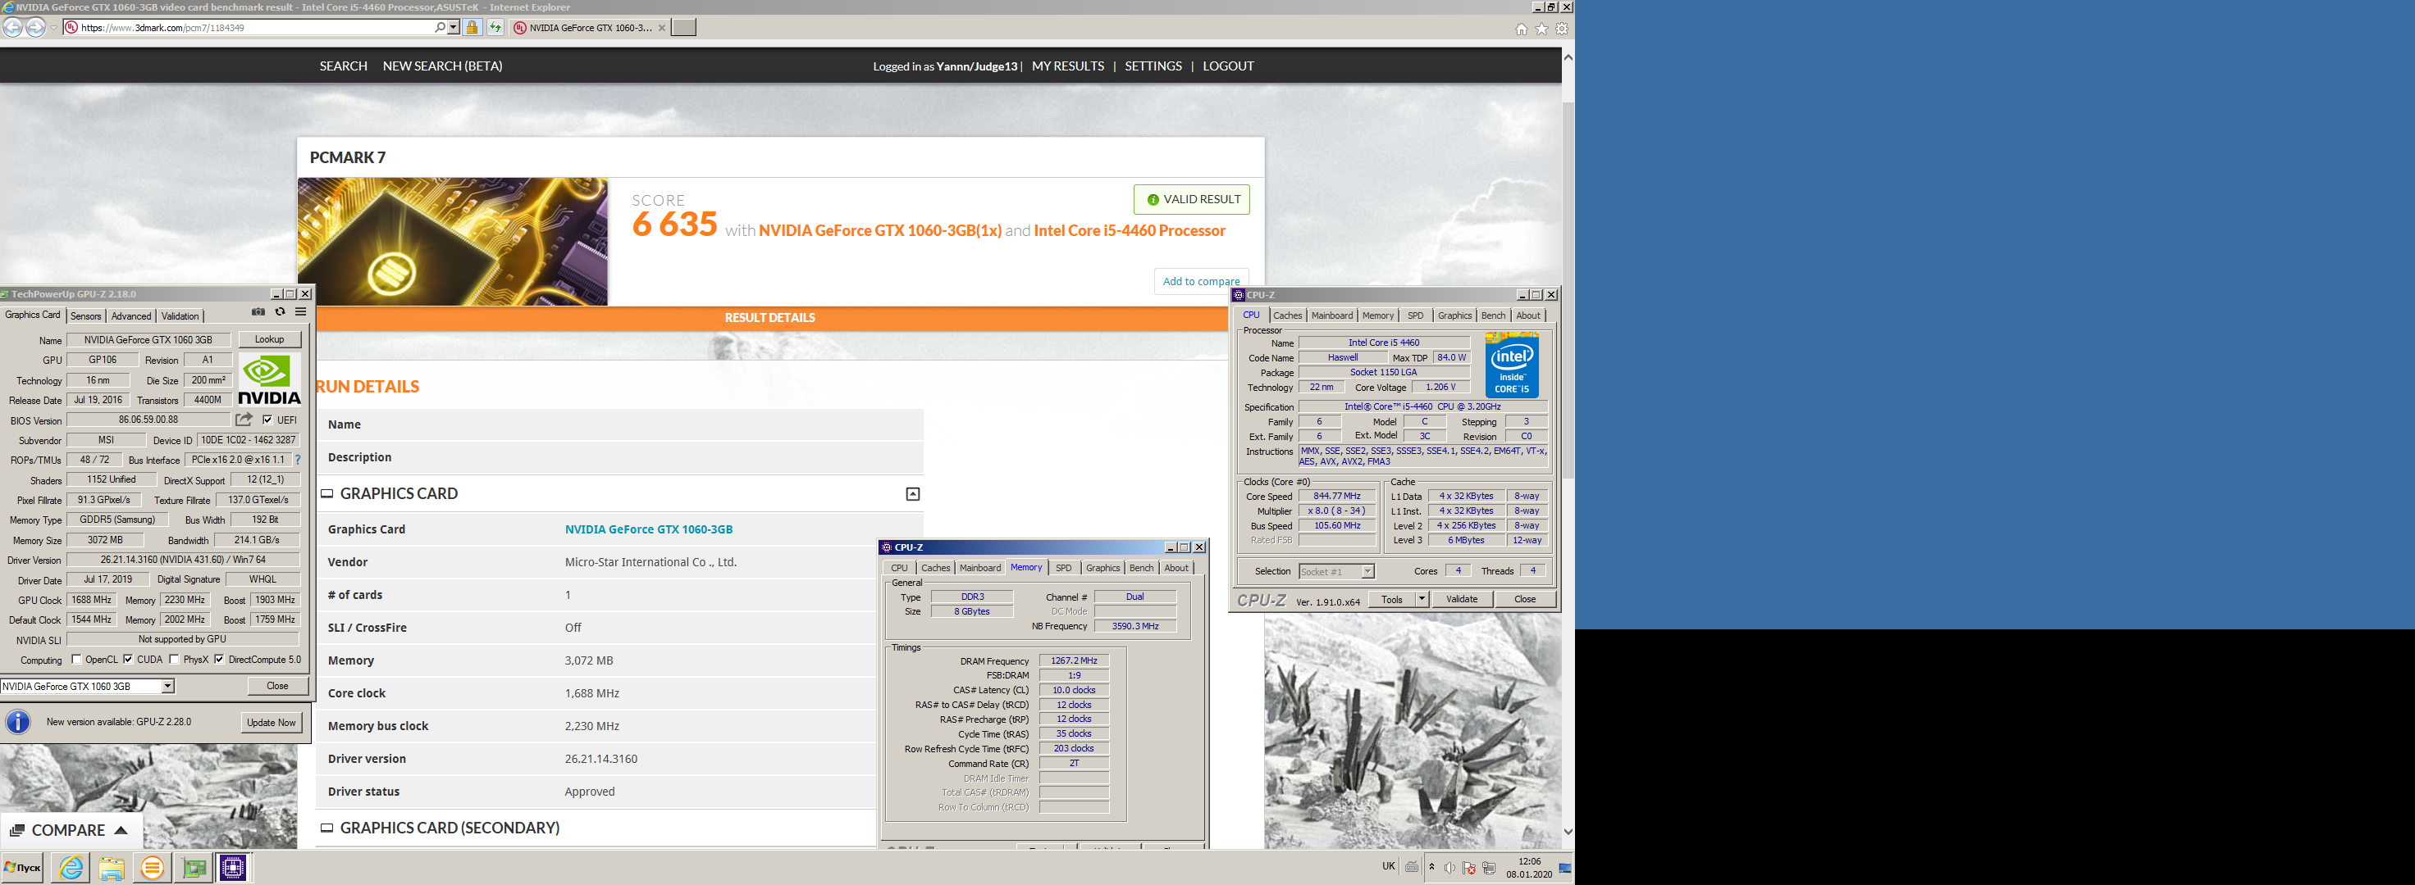
Task: Open NEW SEARCH (BETA) link
Action: [442, 66]
